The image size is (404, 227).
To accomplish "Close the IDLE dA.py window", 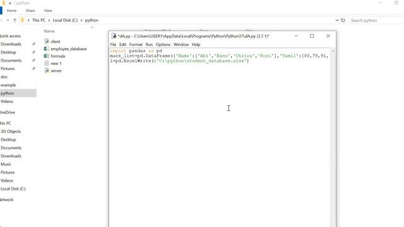I will pyautogui.click(x=328, y=36).
